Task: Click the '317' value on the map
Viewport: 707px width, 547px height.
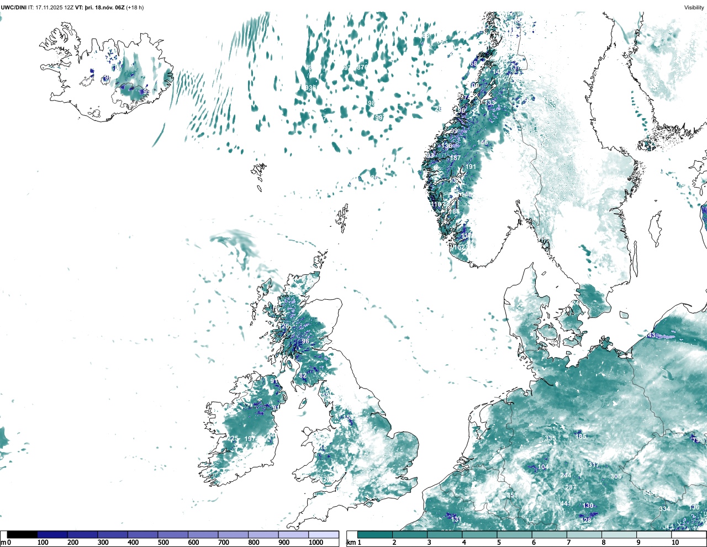Action: [594, 465]
